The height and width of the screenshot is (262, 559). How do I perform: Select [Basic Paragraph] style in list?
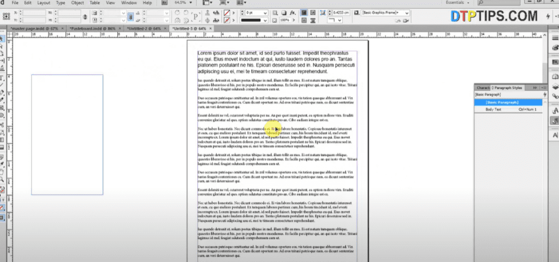pos(508,102)
